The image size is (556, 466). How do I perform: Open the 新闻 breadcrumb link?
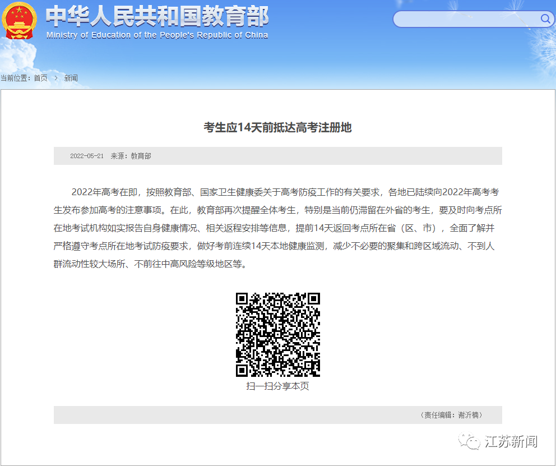71,78
